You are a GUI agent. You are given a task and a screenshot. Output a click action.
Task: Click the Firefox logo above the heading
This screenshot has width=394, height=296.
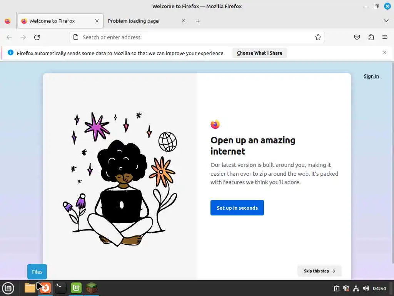click(215, 124)
